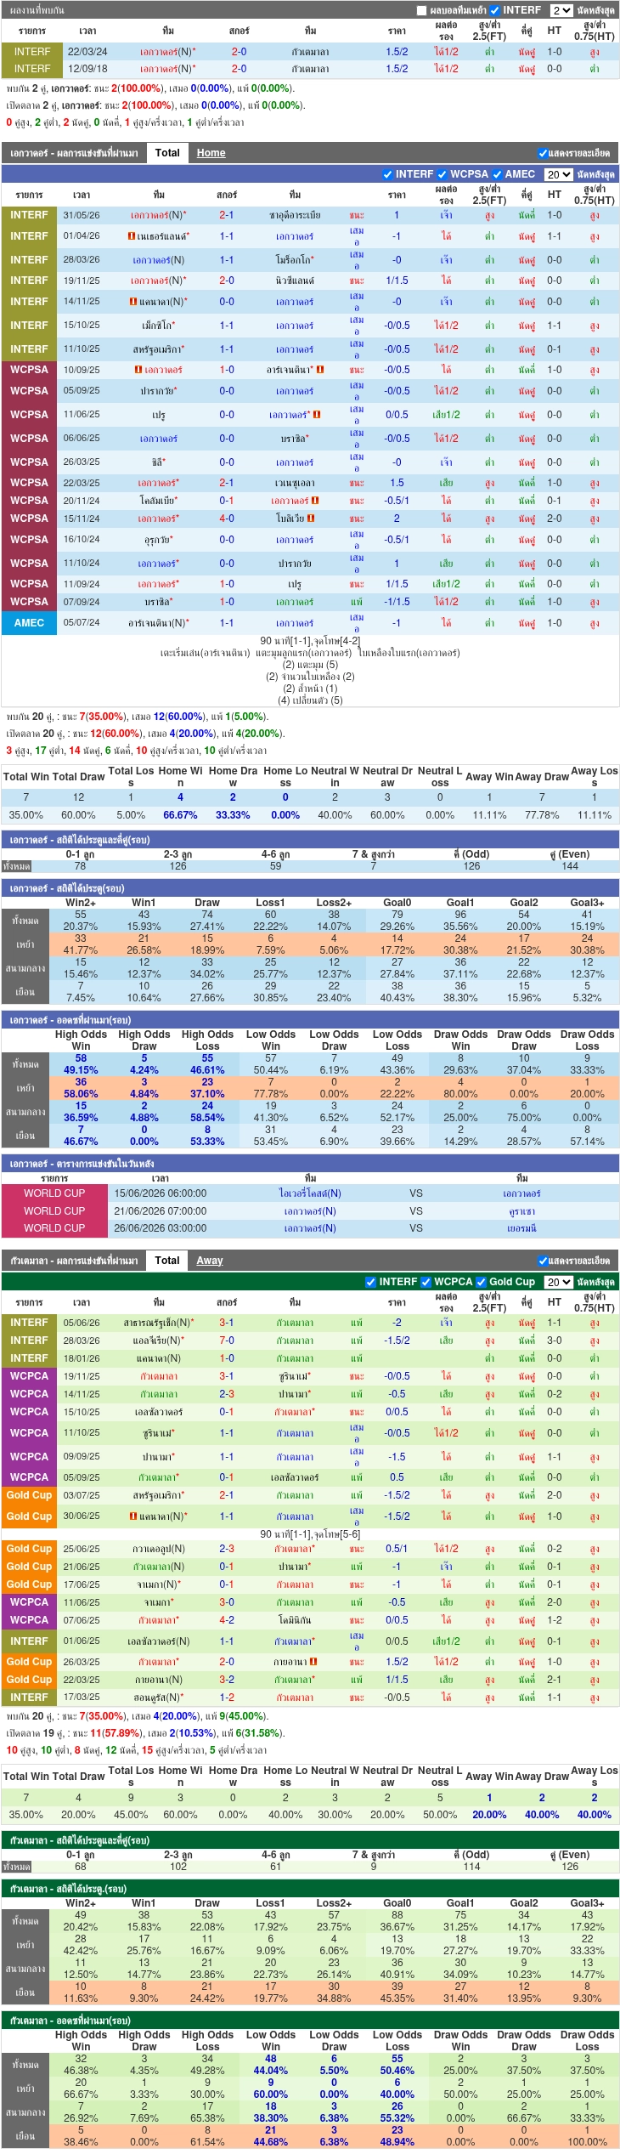Open head-to-head match count dropdown showing 2
This screenshot has width=620, height=2154.
[561, 10]
